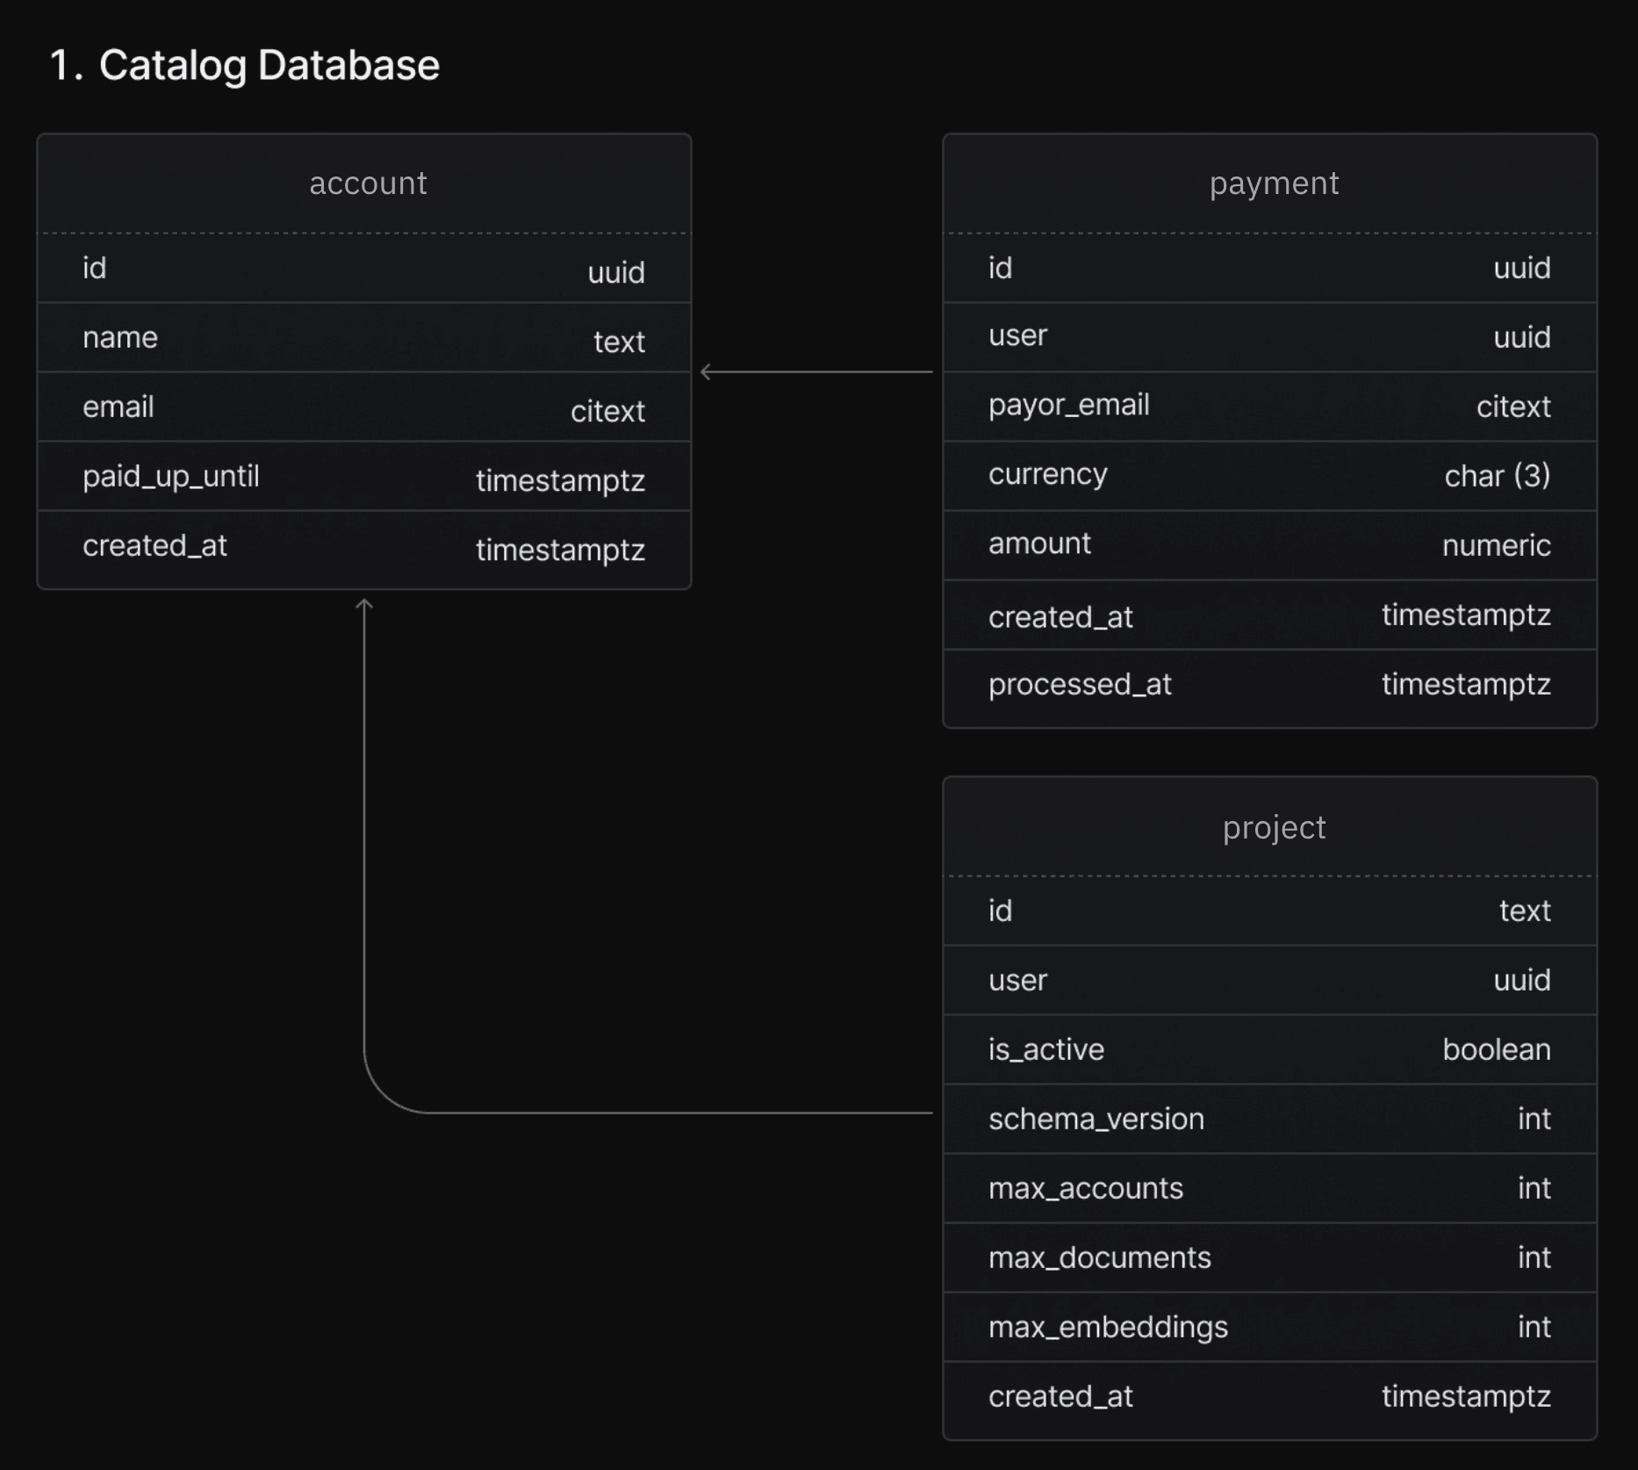
Task: Click the created_at row in the project table
Action: 1269,1396
